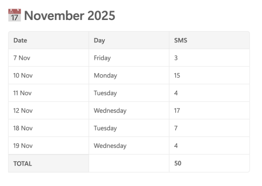Select the November 2025 page title
Screen dimensions: 262x186
coord(70,15)
